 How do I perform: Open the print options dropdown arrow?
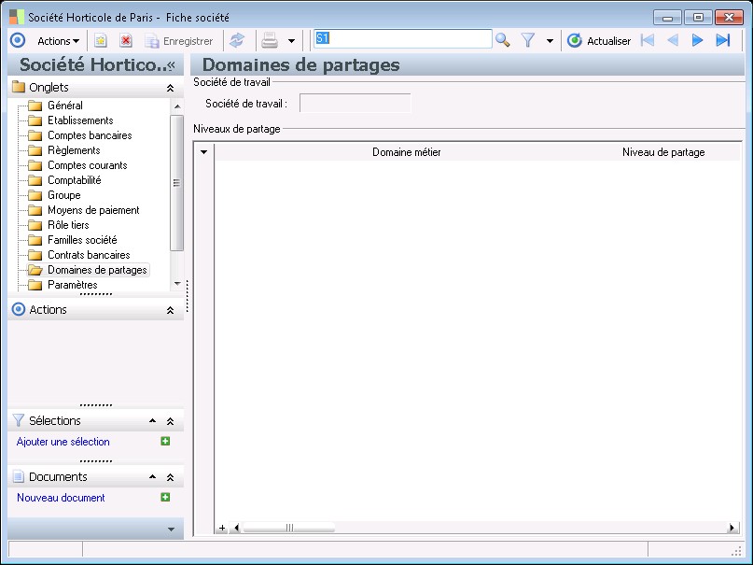tap(291, 41)
